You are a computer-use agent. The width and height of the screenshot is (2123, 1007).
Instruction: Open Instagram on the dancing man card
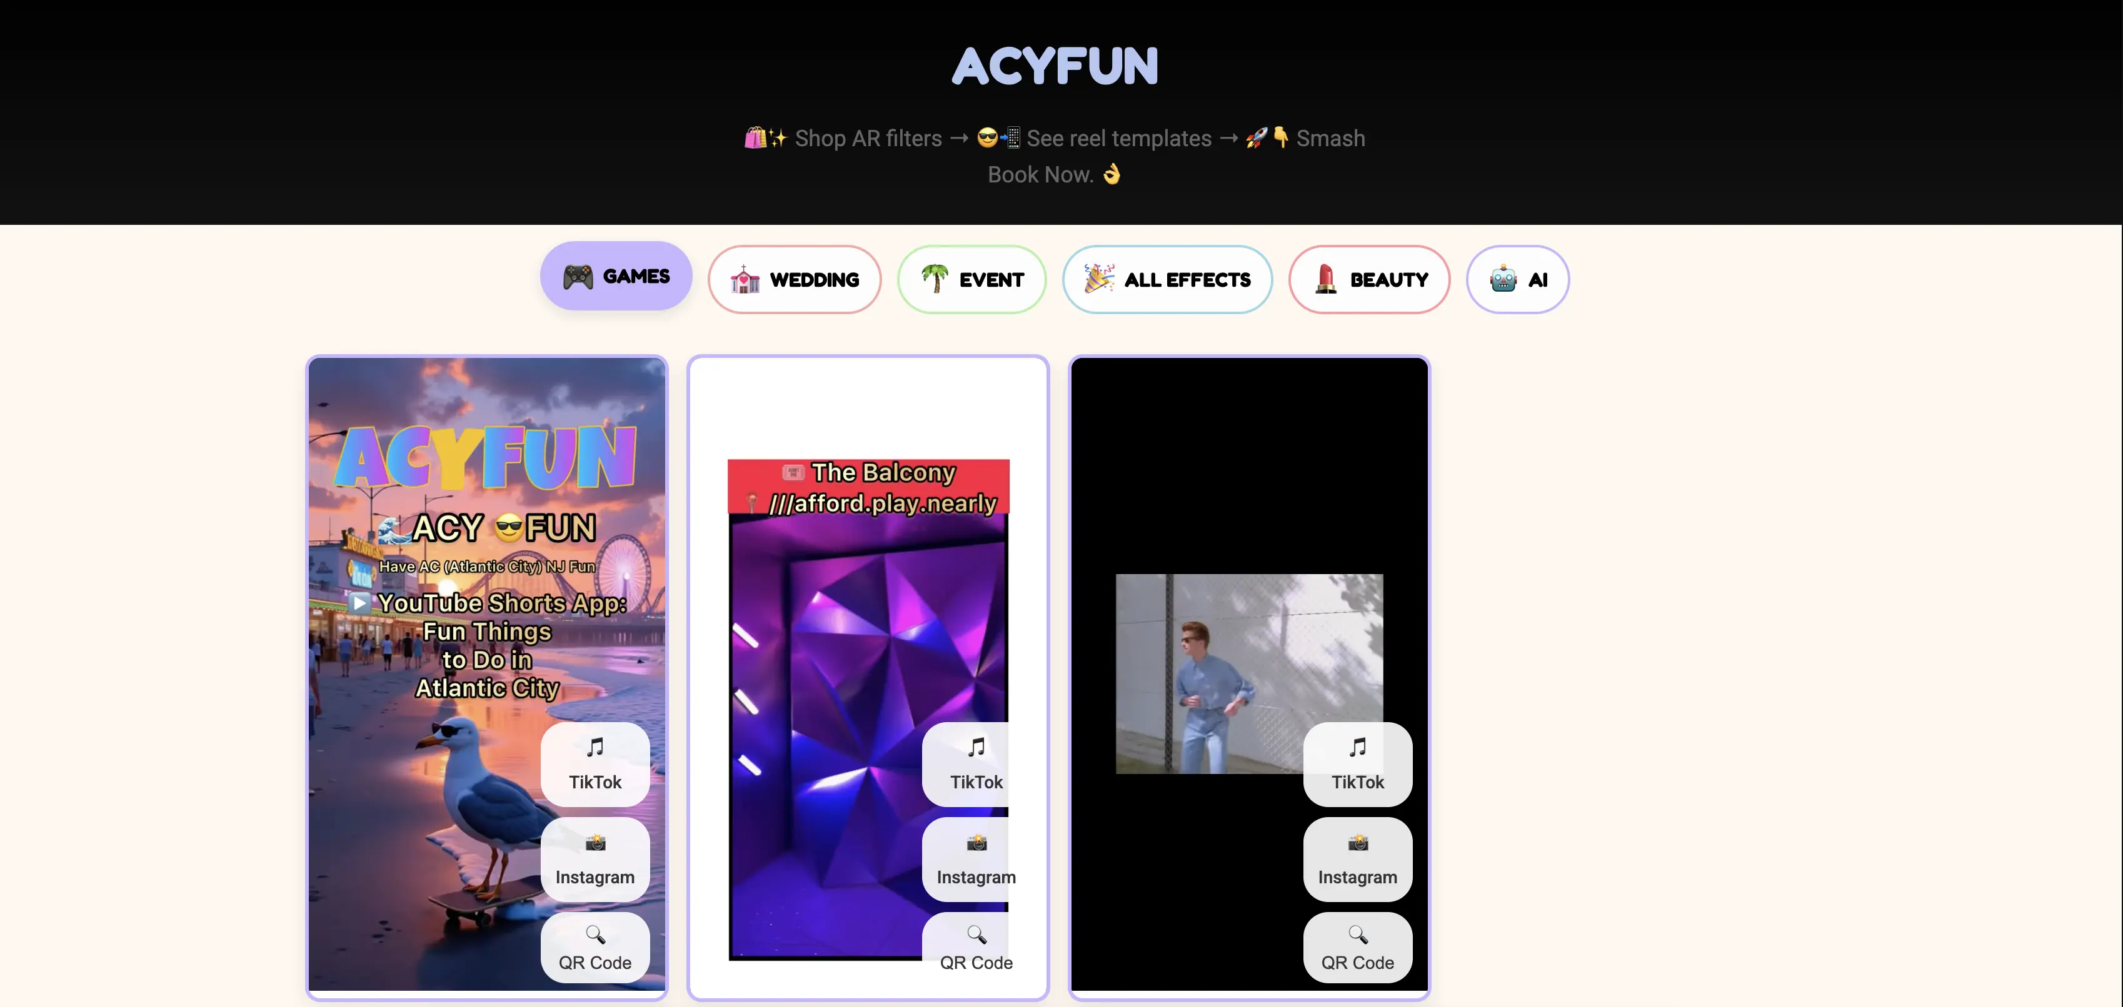click(x=1357, y=859)
